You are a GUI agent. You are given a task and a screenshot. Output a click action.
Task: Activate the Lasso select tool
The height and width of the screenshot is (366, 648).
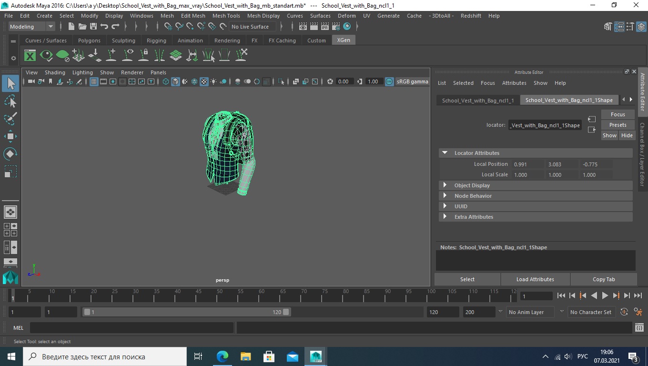click(10, 101)
